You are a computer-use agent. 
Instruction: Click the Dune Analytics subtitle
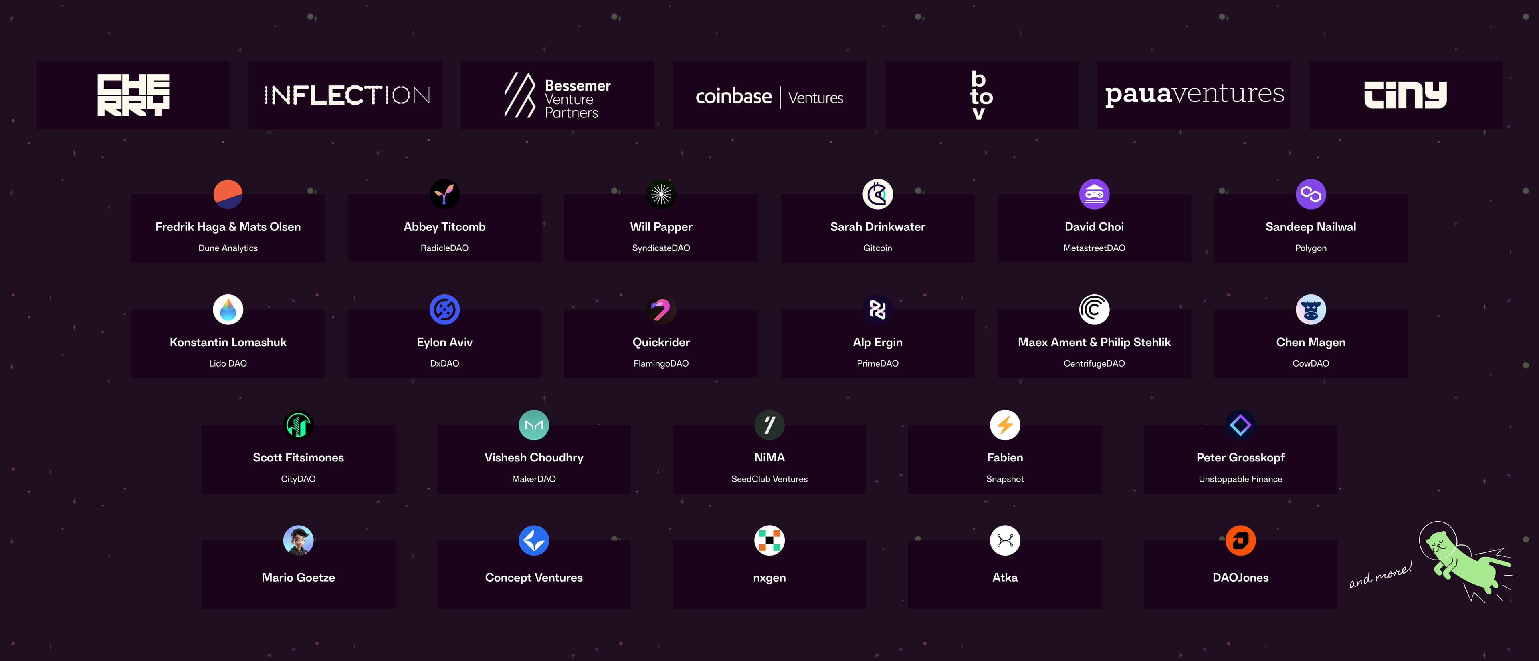[x=228, y=248]
